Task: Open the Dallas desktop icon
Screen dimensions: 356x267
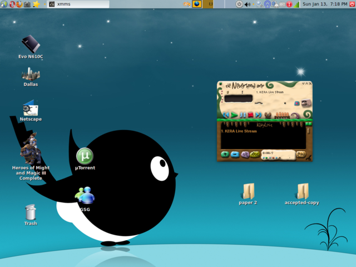Action: coord(31,77)
